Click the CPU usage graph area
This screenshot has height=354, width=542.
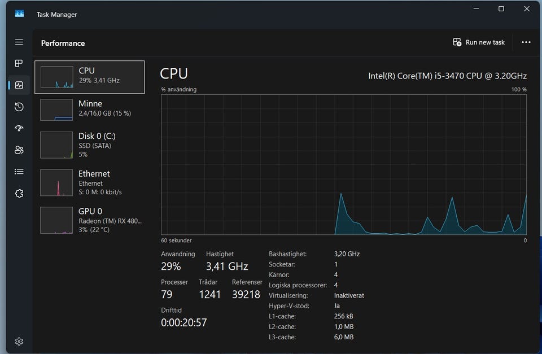(x=343, y=164)
